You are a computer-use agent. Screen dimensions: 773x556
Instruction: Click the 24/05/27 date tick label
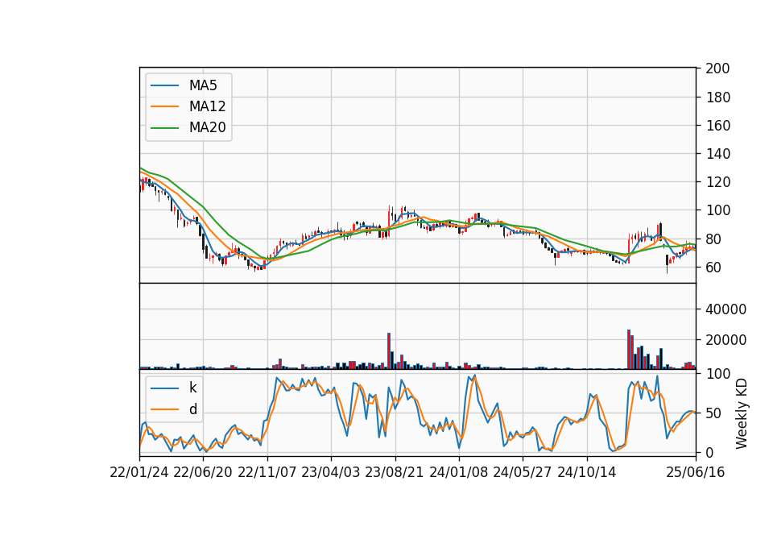(x=522, y=472)
